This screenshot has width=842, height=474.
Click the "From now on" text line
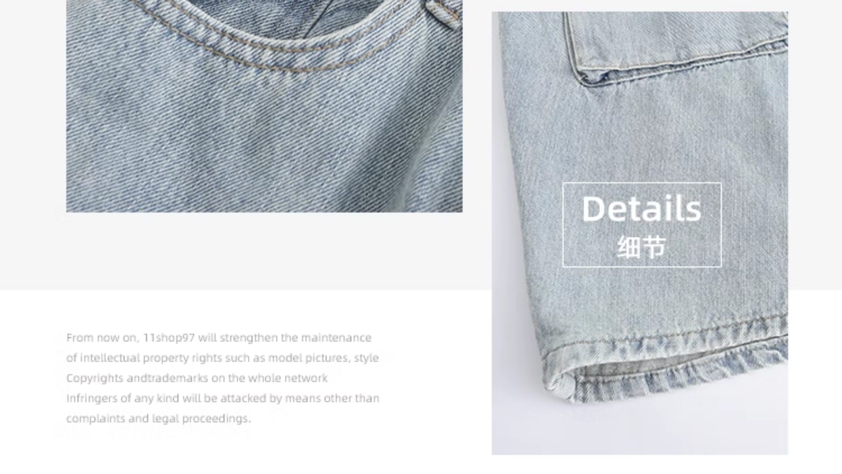(x=219, y=338)
